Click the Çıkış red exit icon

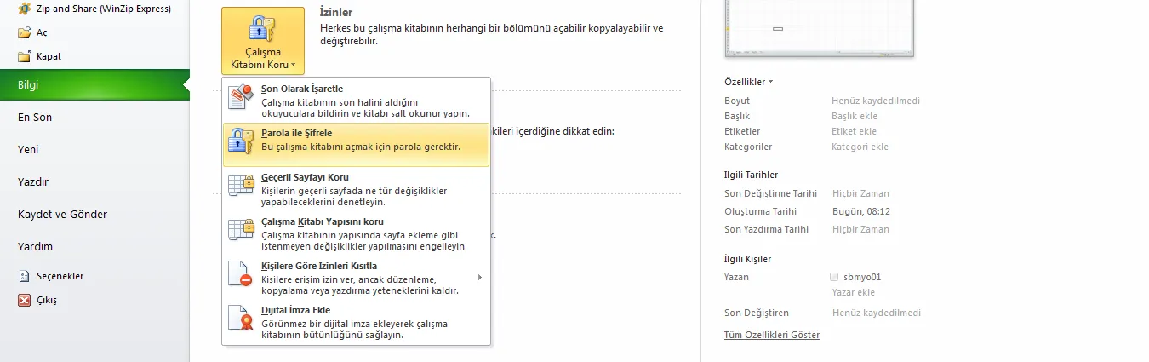click(x=24, y=300)
